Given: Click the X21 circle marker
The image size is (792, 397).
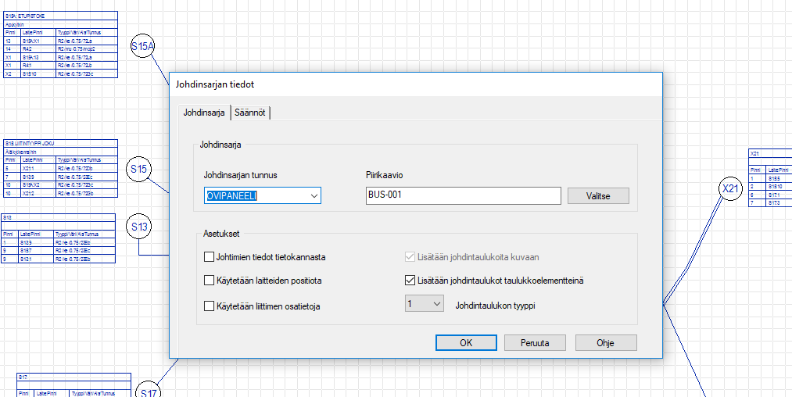Looking at the screenshot, I should tap(730, 188).
